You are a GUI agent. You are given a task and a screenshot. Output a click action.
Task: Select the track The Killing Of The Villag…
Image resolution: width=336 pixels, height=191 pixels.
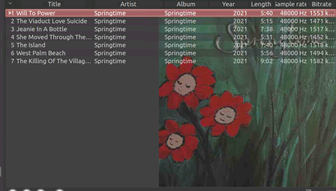click(54, 61)
